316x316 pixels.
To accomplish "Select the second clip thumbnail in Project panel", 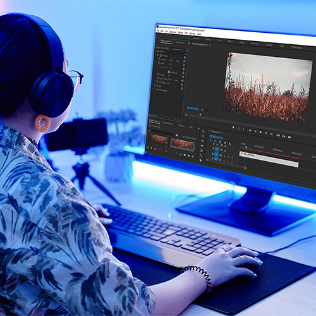I will (x=183, y=144).
